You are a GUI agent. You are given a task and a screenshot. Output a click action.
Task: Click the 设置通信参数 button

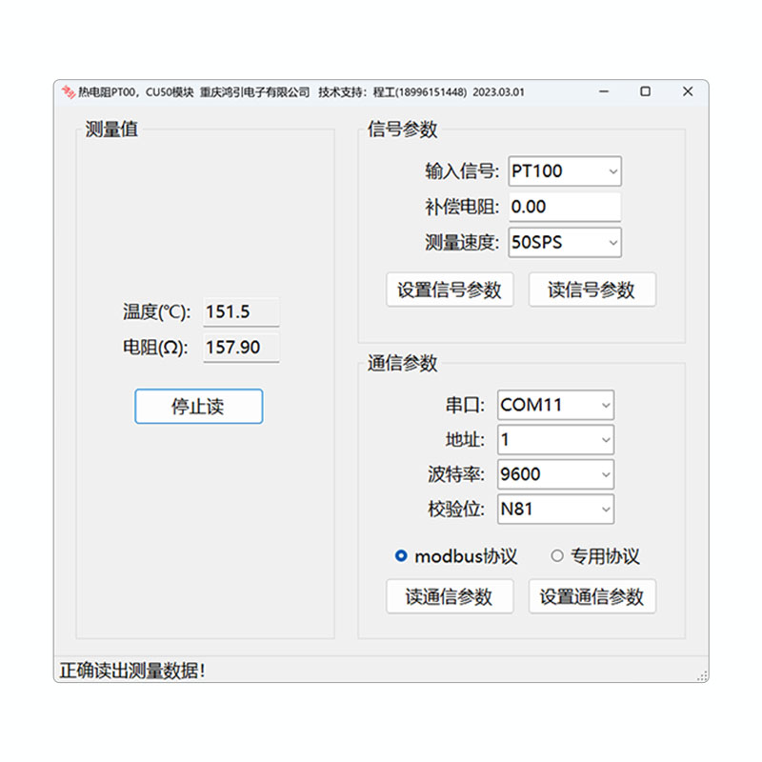click(x=592, y=596)
